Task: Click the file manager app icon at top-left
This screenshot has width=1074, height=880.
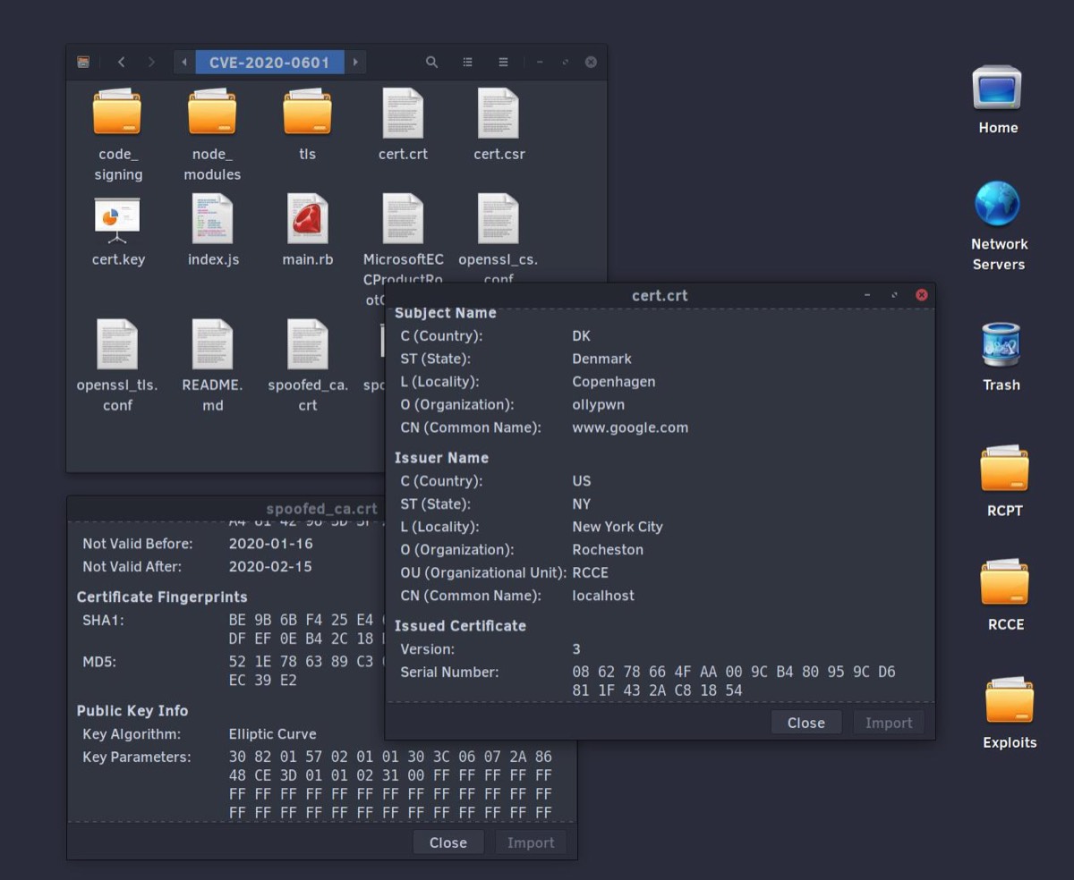Action: pos(83,63)
